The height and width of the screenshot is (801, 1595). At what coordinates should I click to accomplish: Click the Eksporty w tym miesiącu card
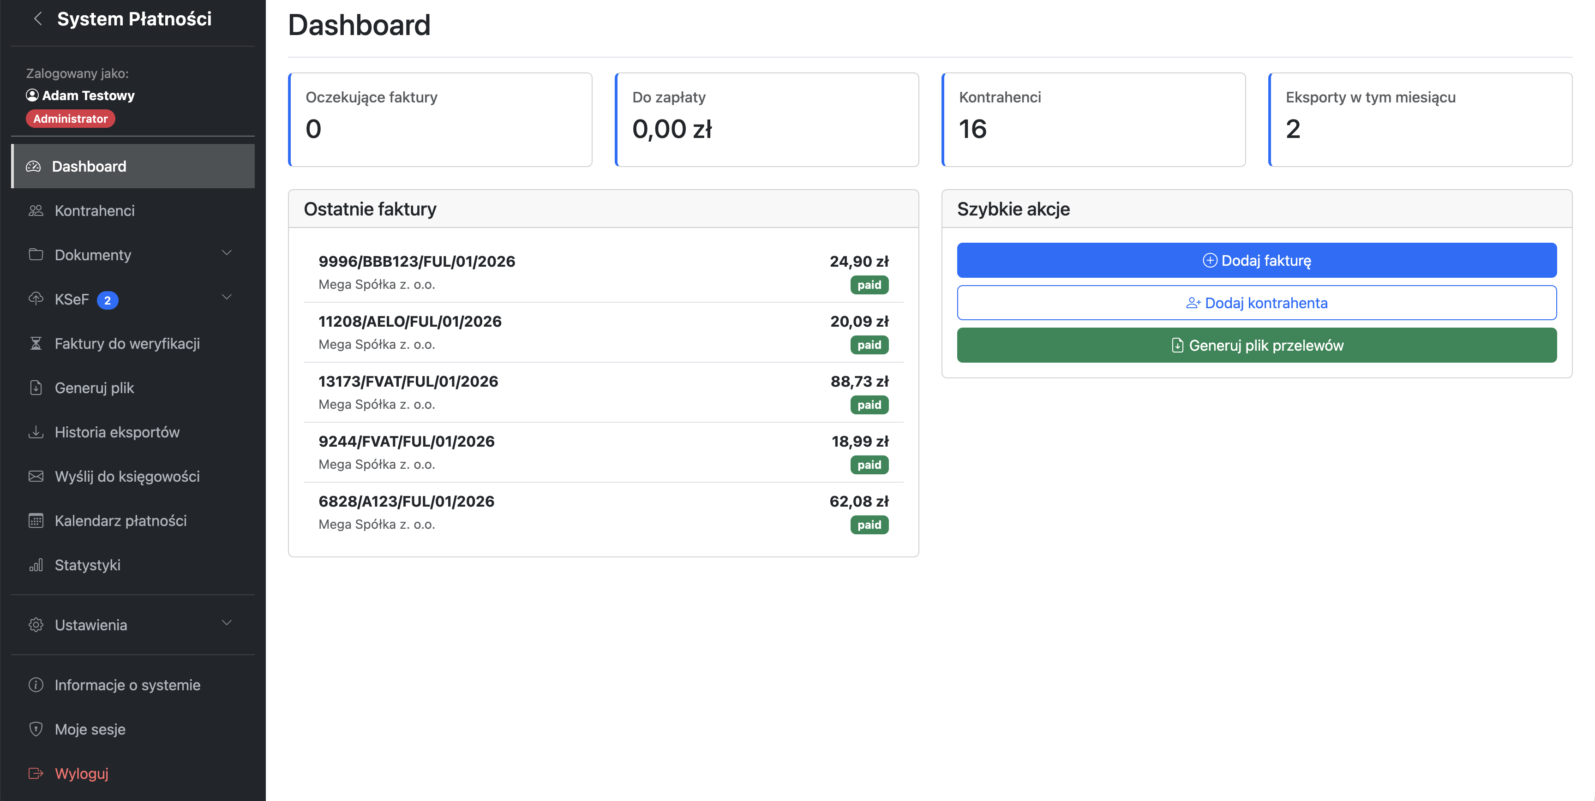coord(1420,120)
